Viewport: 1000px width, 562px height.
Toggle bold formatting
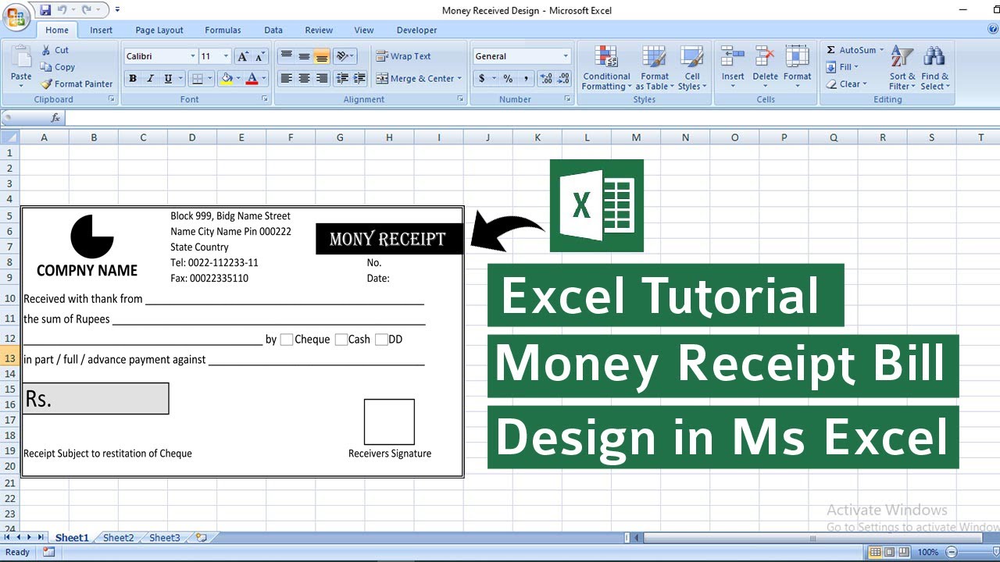coord(133,79)
